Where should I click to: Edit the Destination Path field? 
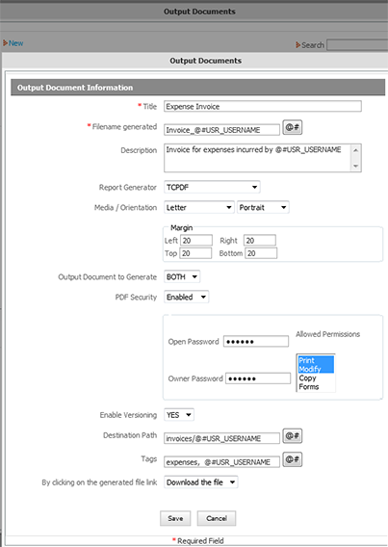[x=221, y=438]
